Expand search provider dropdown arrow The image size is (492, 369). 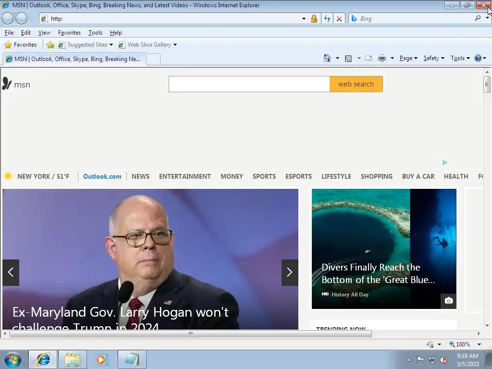coord(487,18)
